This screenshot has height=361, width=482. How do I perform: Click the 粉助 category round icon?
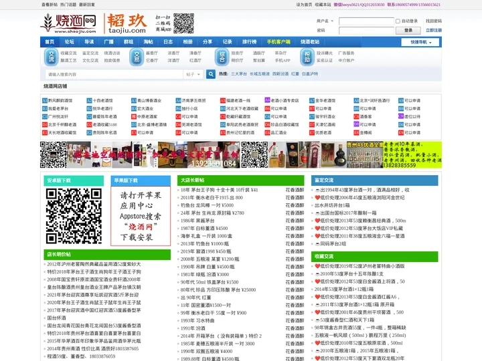pyautogui.click(x=307, y=57)
